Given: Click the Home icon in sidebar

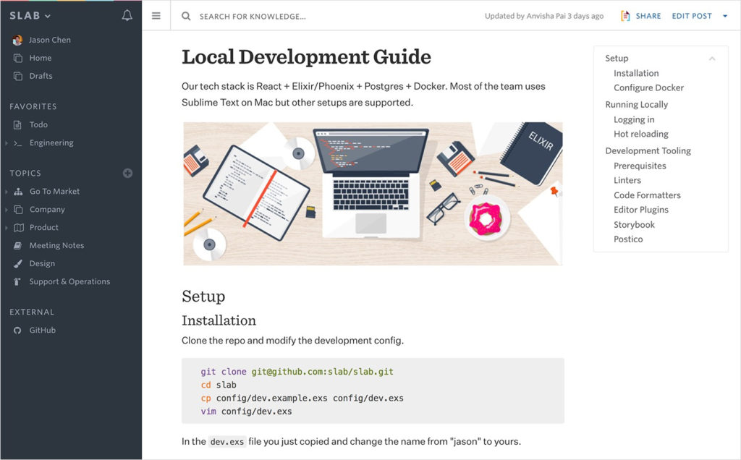Looking at the screenshot, I should (17, 58).
